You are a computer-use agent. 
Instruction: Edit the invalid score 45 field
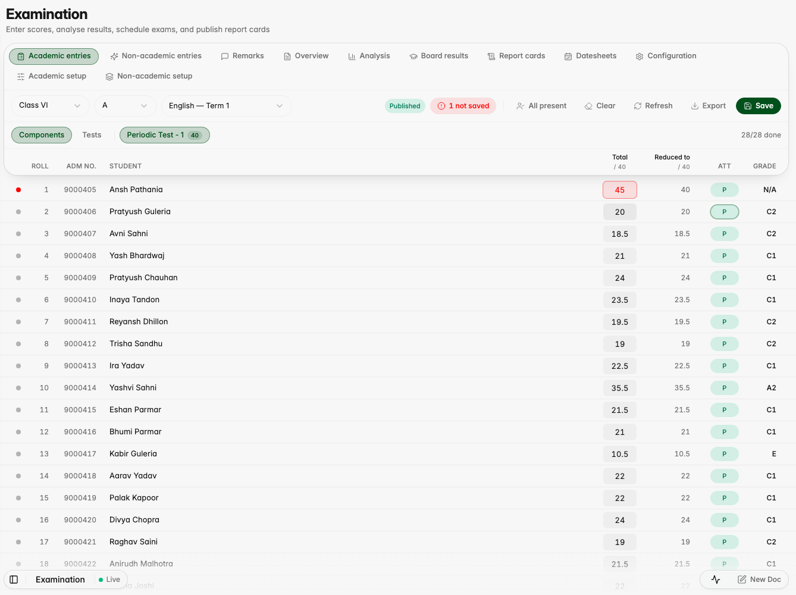click(620, 190)
